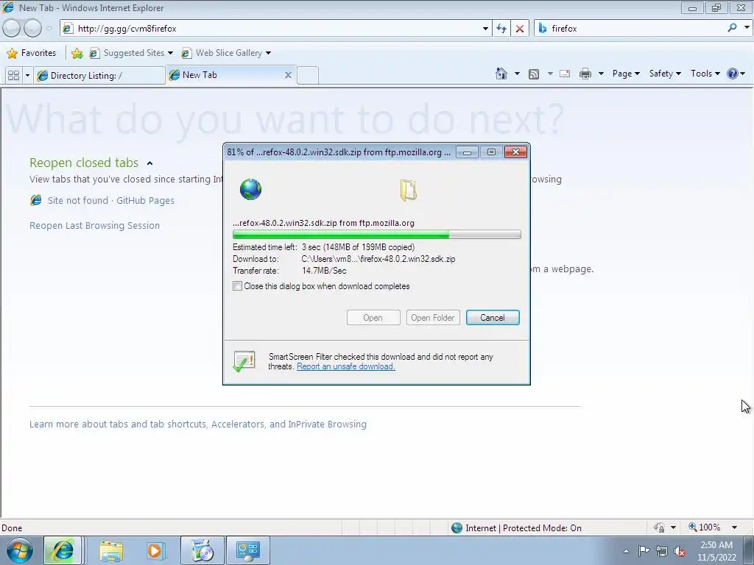Viewport: 754px width, 565px height.
Task: Click the Control Panel taskbar icon
Action: click(248, 550)
